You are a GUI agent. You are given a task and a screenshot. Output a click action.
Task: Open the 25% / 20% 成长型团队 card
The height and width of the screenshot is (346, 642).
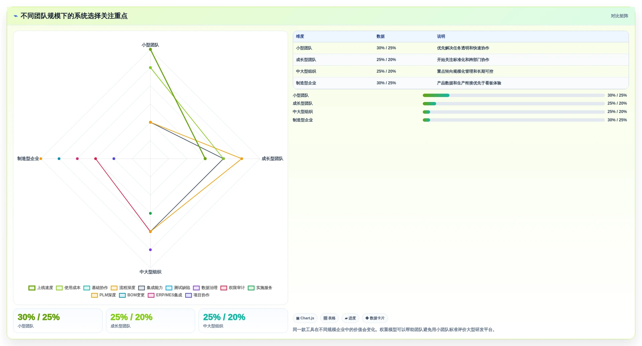(x=150, y=321)
